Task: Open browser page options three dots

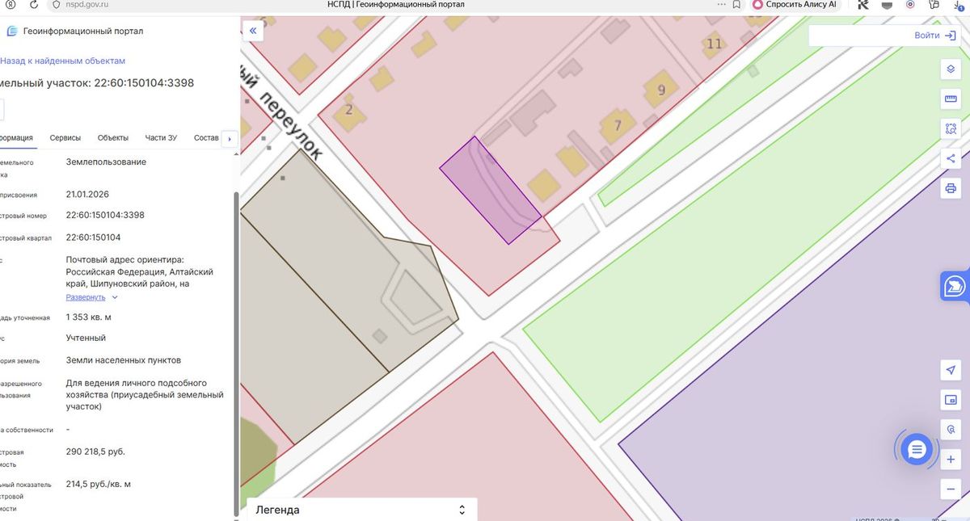Action: point(721,5)
